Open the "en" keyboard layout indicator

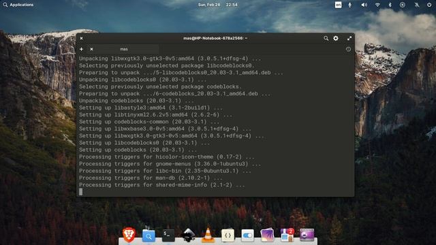tap(338, 5)
